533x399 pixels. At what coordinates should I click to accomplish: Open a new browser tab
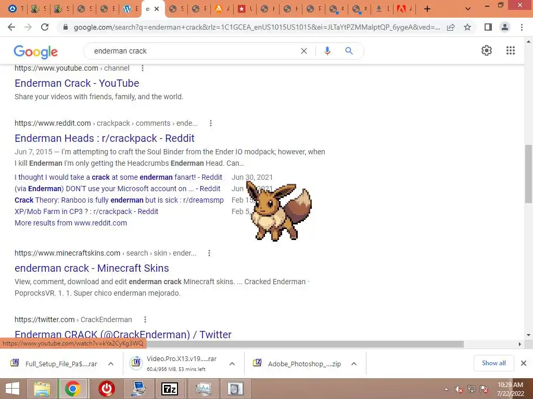tap(427, 9)
